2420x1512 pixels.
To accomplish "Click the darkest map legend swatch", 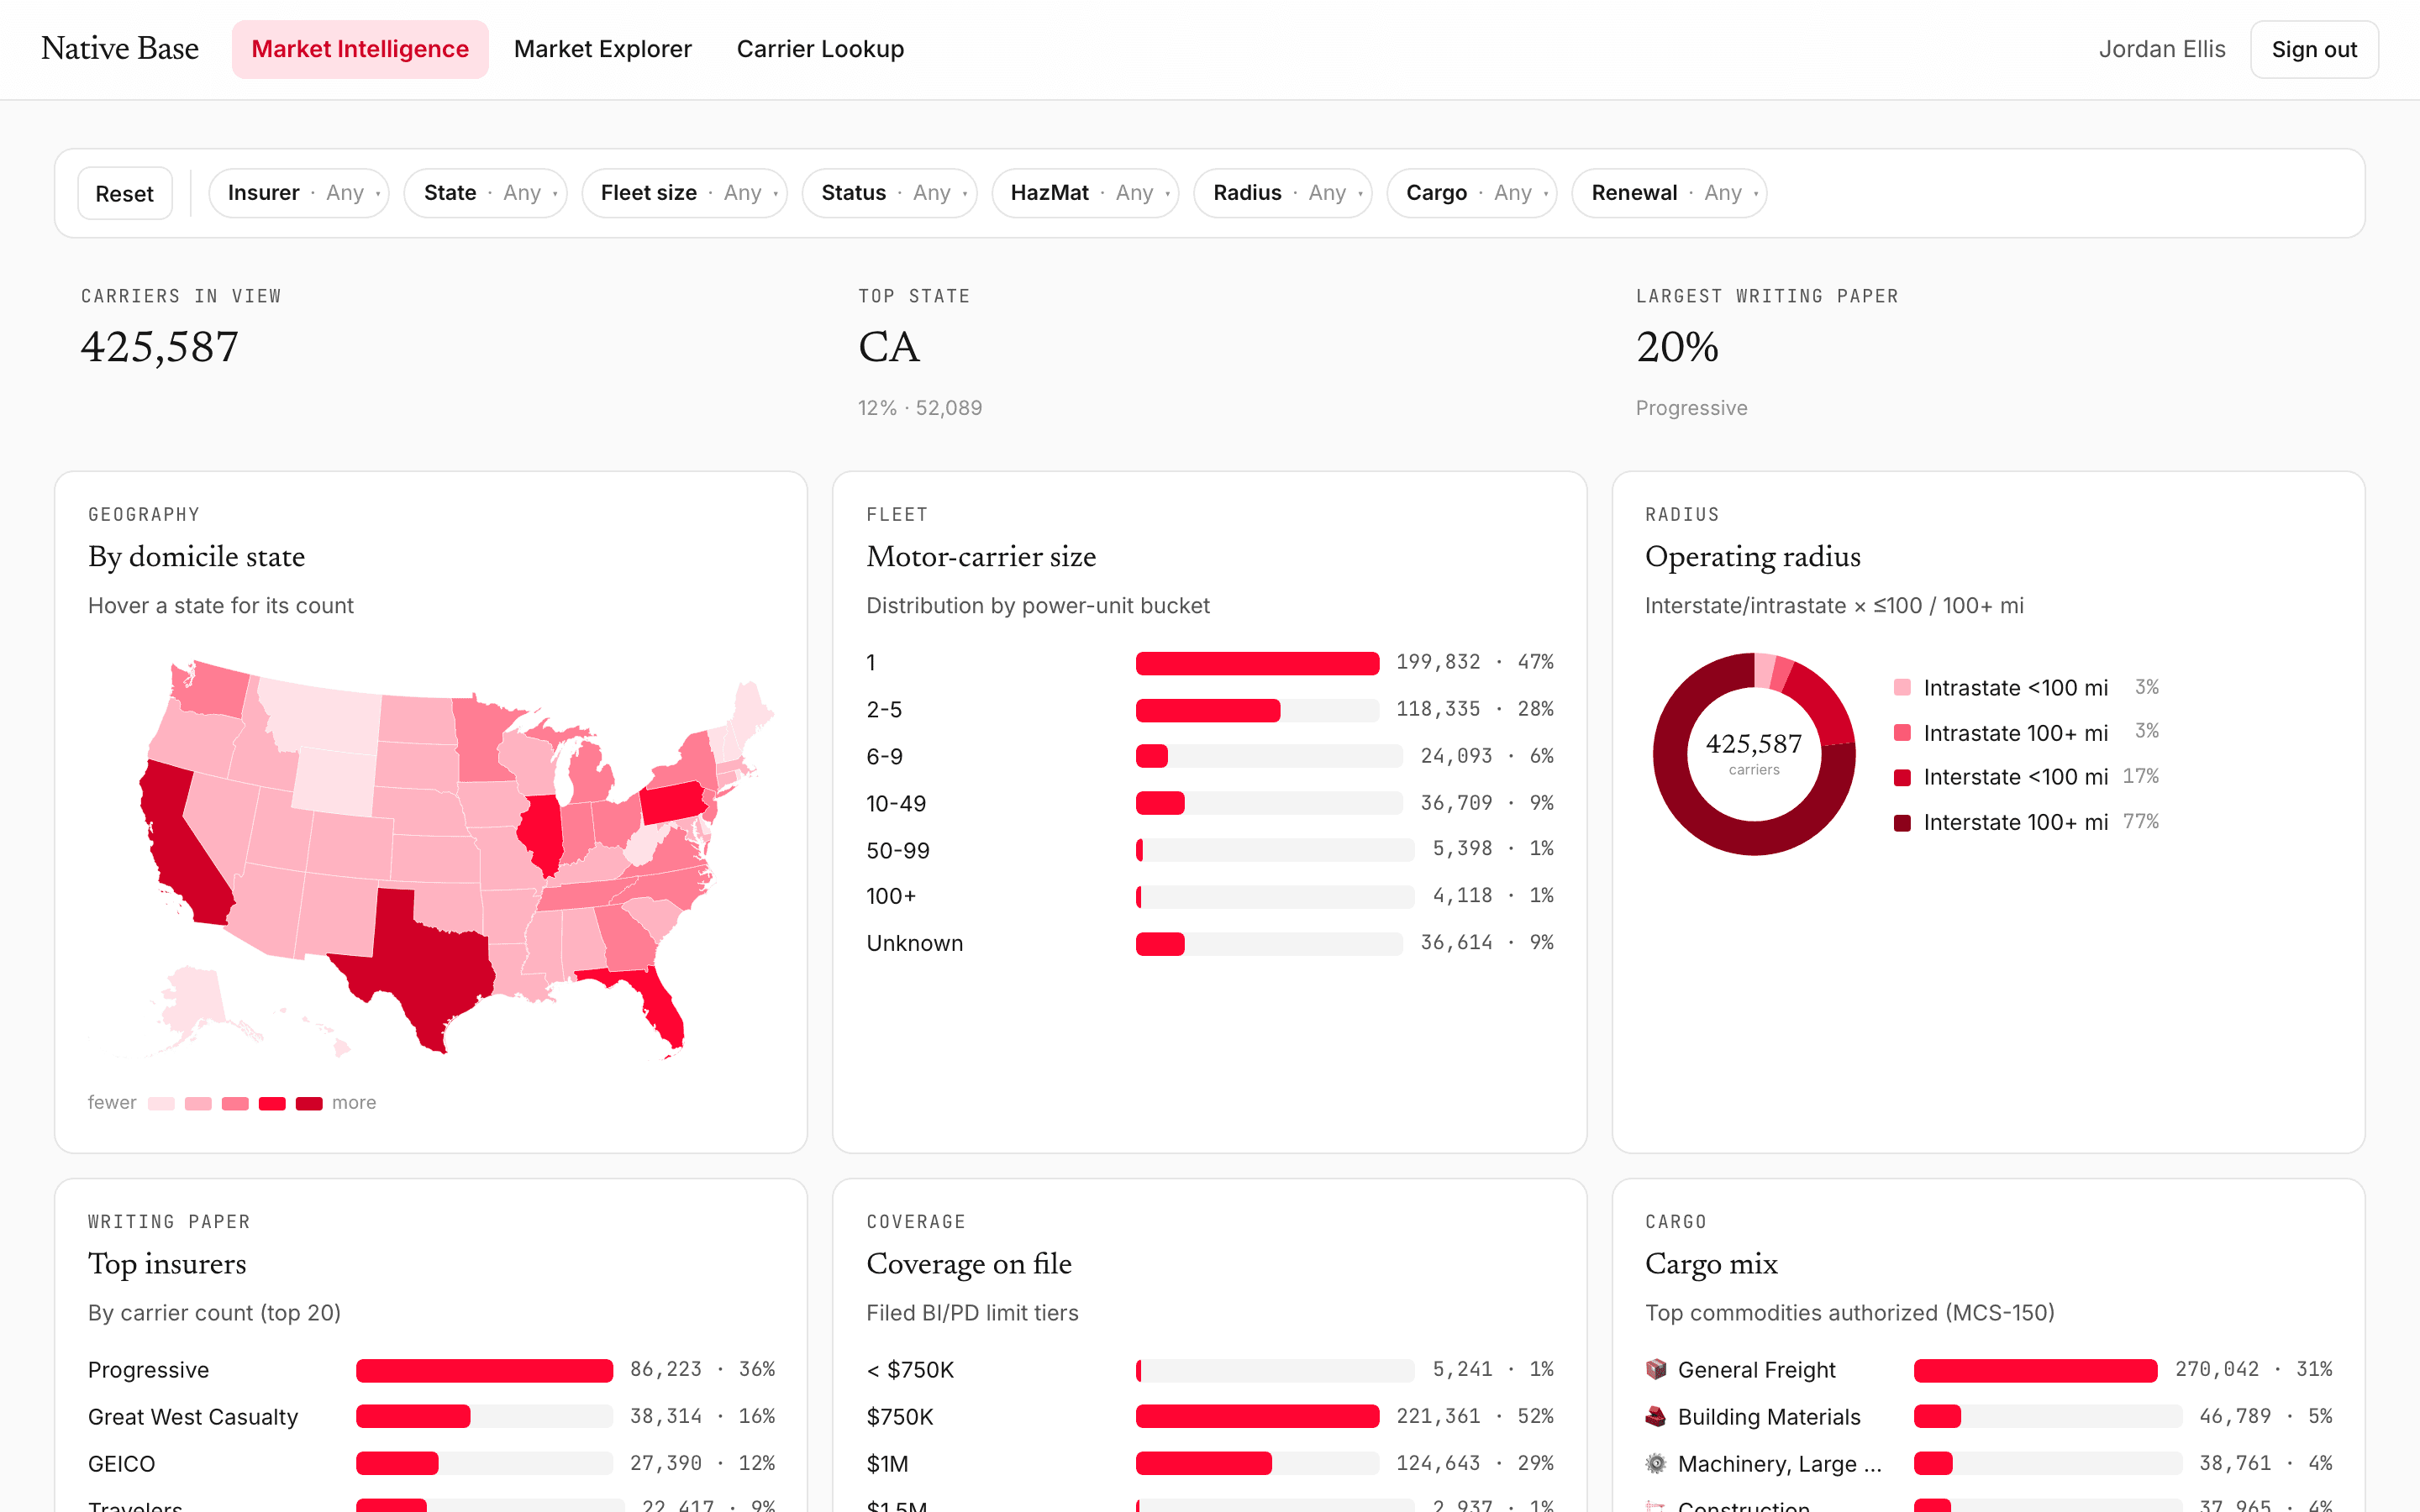I will click(309, 1103).
